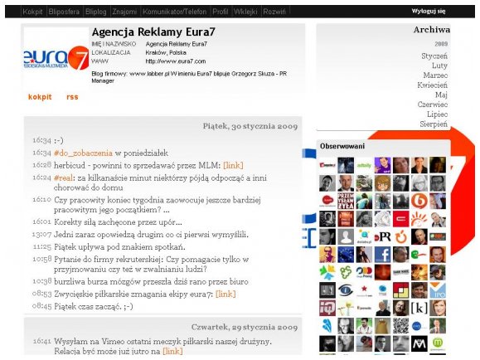Open the grey default silhouette avatar

coord(346,237)
